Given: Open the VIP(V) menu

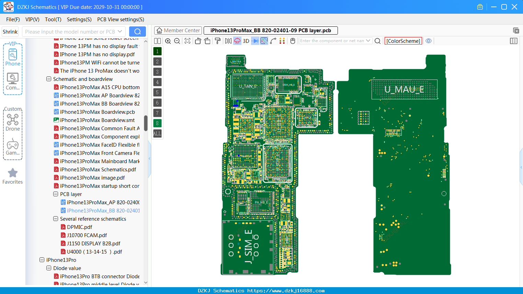Looking at the screenshot, I should tap(32, 20).
